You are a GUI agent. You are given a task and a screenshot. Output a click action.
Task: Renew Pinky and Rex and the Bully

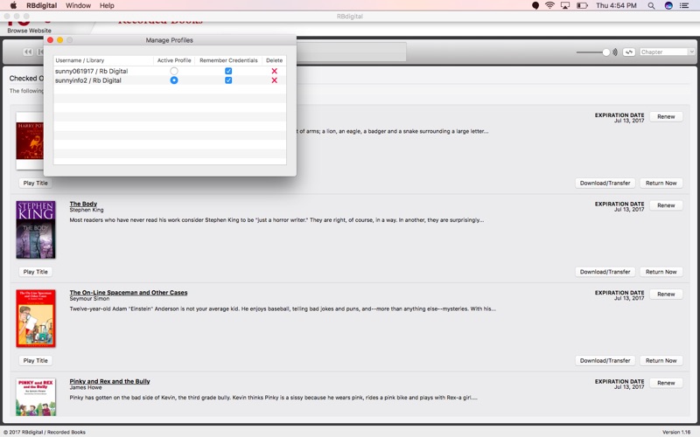[666, 383]
